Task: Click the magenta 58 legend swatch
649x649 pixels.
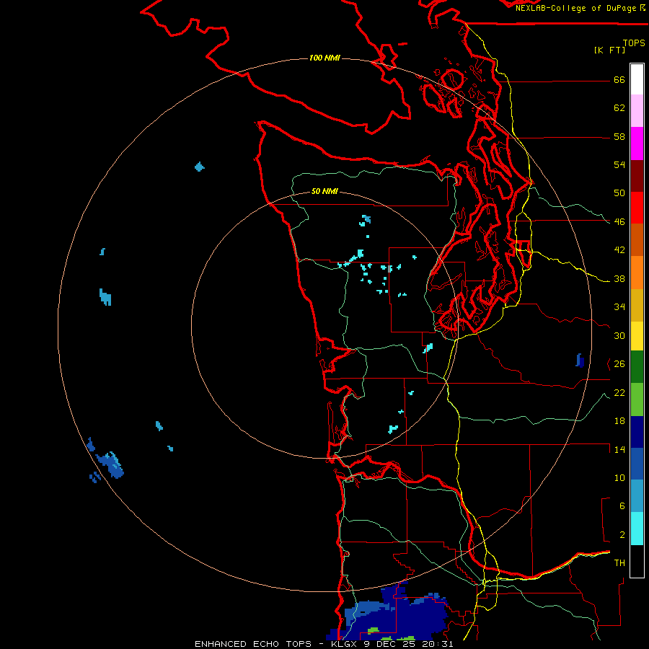Action: [x=637, y=144]
